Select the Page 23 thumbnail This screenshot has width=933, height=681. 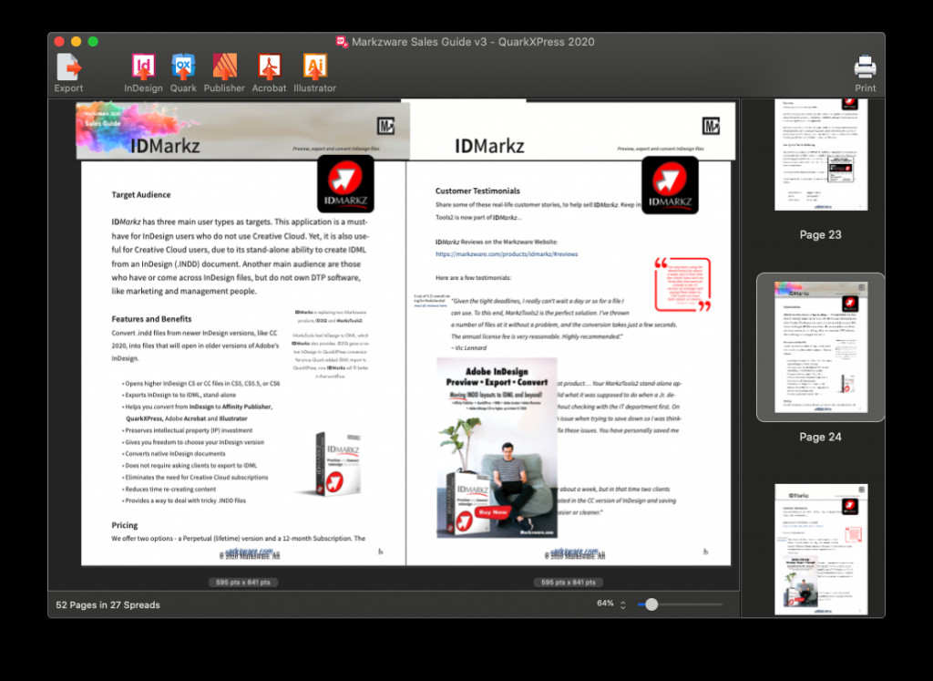[x=821, y=155]
